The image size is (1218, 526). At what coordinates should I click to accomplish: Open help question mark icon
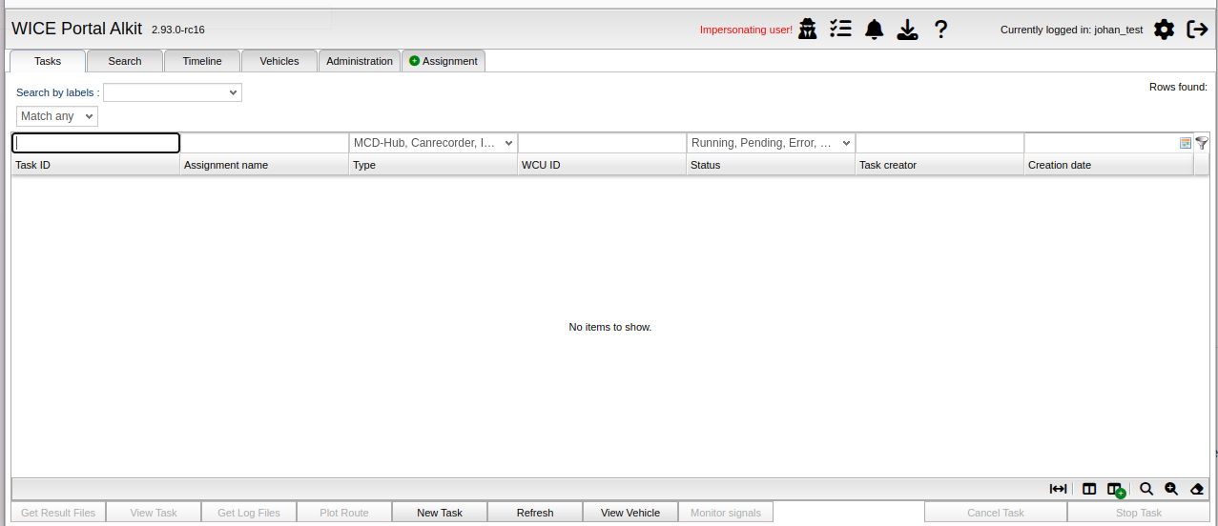(x=940, y=30)
